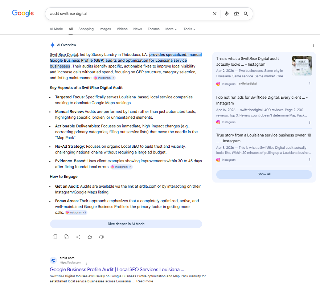Click the 'How to Engage' heading

point(64,177)
